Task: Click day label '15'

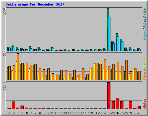Action: point(69,113)
